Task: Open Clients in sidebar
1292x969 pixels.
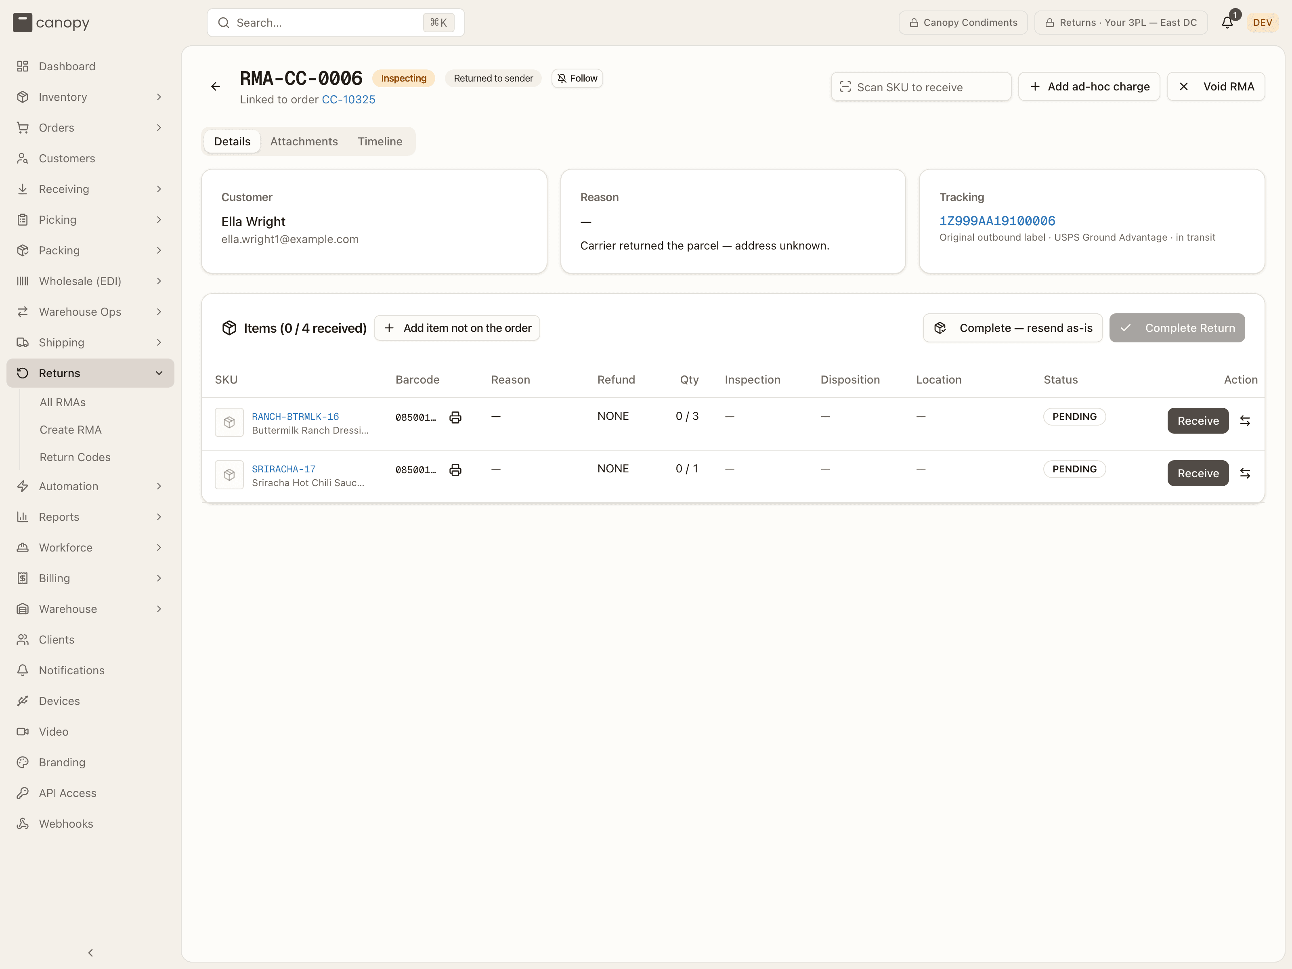Action: (90, 640)
